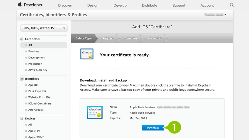Open iCloud Containers list
The height and width of the screenshot is (140, 249).
[x=40, y=104]
